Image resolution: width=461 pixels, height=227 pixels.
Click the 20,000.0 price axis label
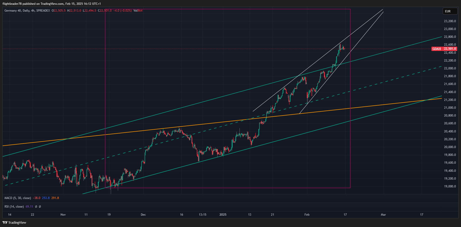tap(450, 147)
